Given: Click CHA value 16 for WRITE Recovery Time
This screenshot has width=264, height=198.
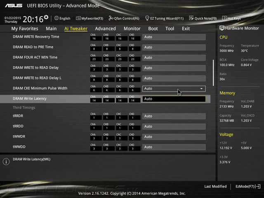Looking at the screenshot, I should (x=96, y=38).
